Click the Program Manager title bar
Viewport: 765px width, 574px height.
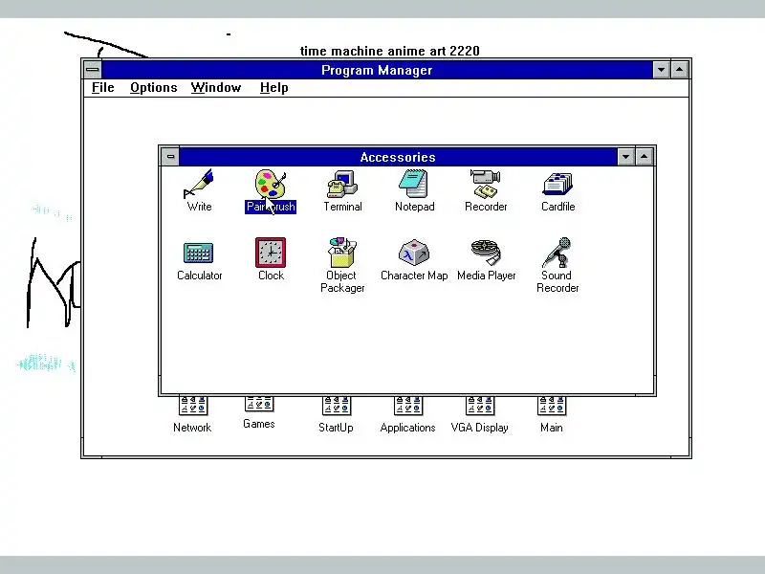click(x=377, y=70)
